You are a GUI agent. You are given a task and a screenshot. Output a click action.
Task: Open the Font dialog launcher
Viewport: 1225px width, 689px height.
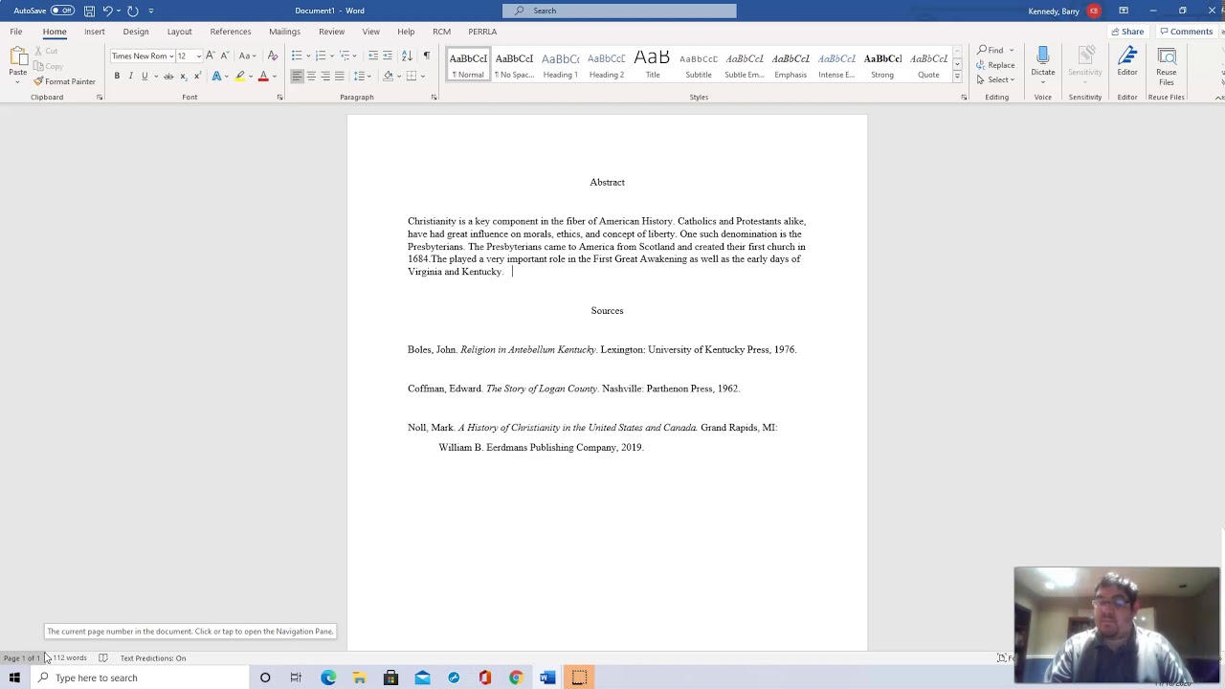pyautogui.click(x=279, y=98)
